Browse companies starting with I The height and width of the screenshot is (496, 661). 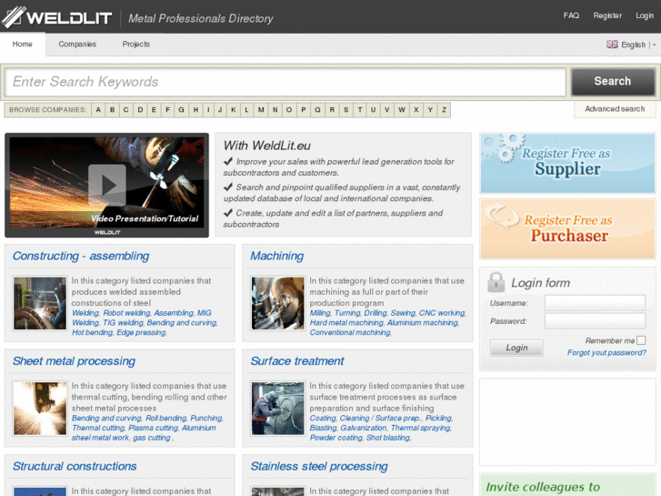208,110
